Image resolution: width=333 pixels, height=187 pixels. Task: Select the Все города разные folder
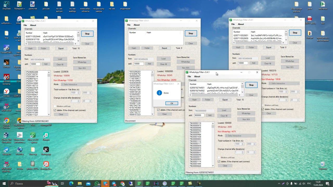click(297, 7)
